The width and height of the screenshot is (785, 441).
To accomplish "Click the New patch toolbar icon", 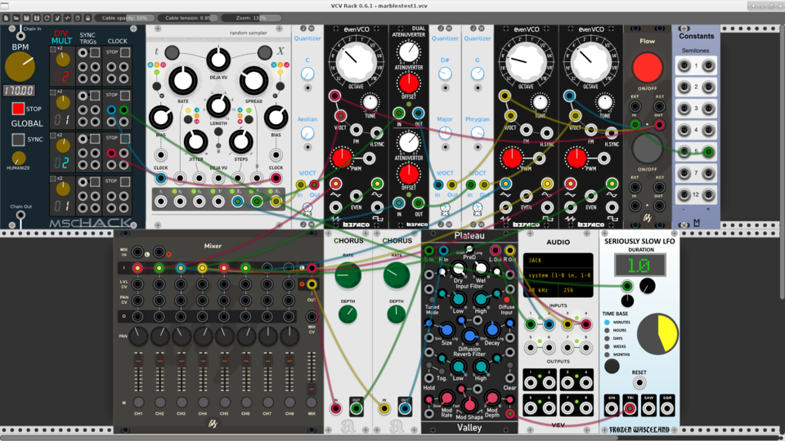I will (x=6, y=18).
